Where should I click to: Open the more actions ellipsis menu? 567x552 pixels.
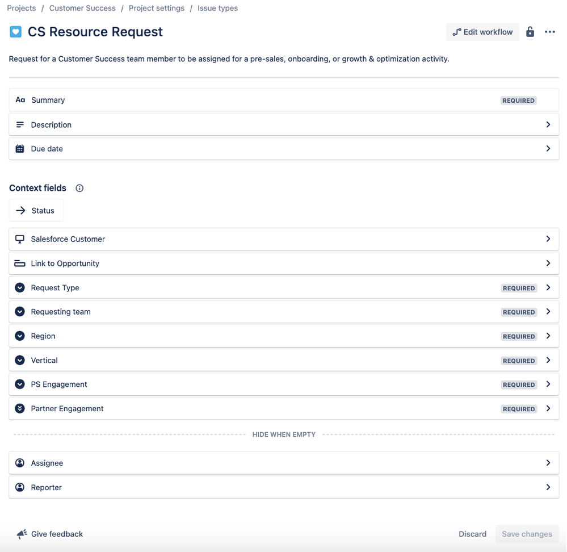tap(549, 32)
